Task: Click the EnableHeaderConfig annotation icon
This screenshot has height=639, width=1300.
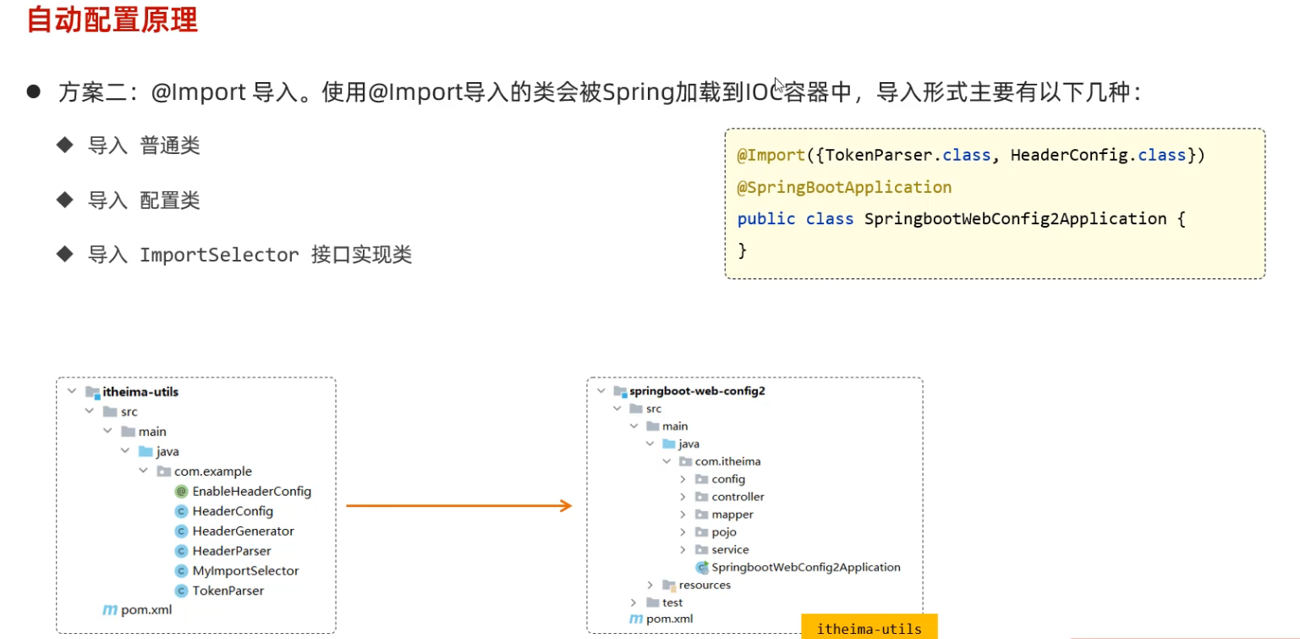Action: [x=180, y=491]
